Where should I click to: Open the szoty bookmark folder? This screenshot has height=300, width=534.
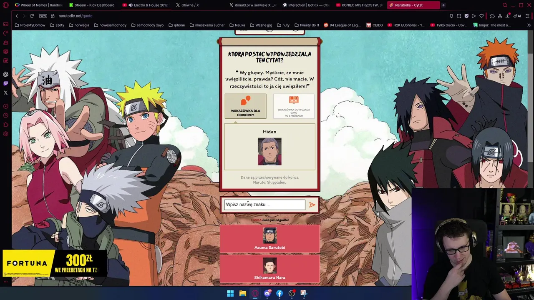click(57, 25)
